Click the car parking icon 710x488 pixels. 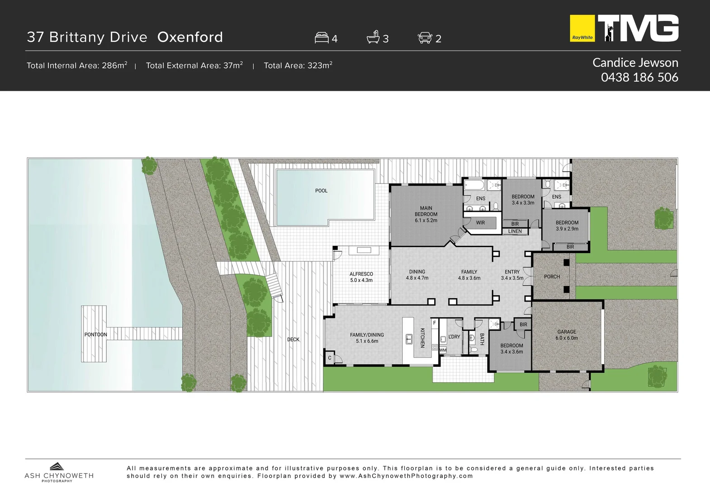tap(425, 38)
